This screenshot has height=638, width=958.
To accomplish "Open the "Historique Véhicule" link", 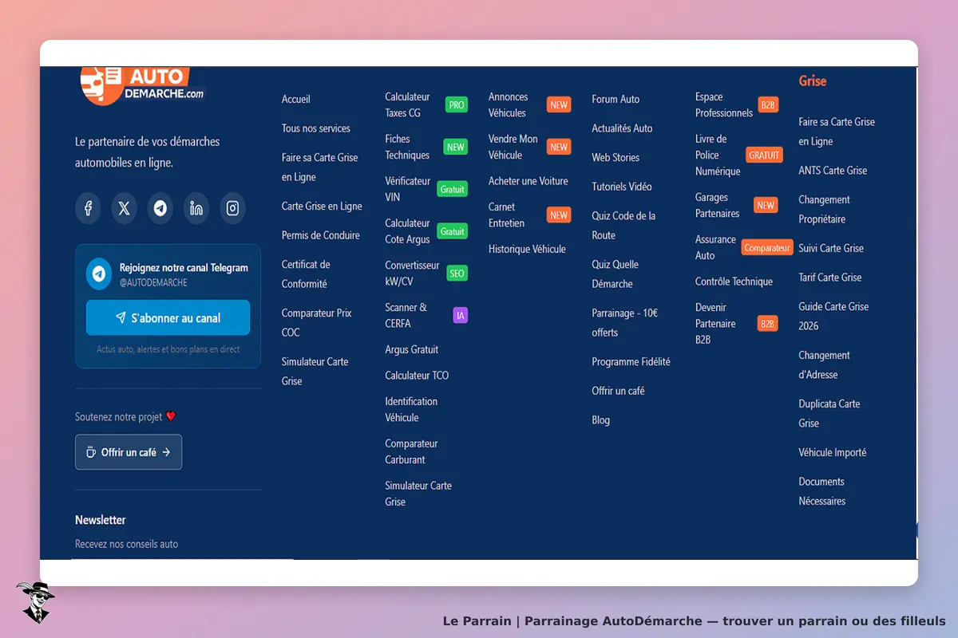I will (x=527, y=249).
